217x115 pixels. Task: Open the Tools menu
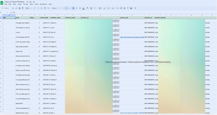click(36, 4)
